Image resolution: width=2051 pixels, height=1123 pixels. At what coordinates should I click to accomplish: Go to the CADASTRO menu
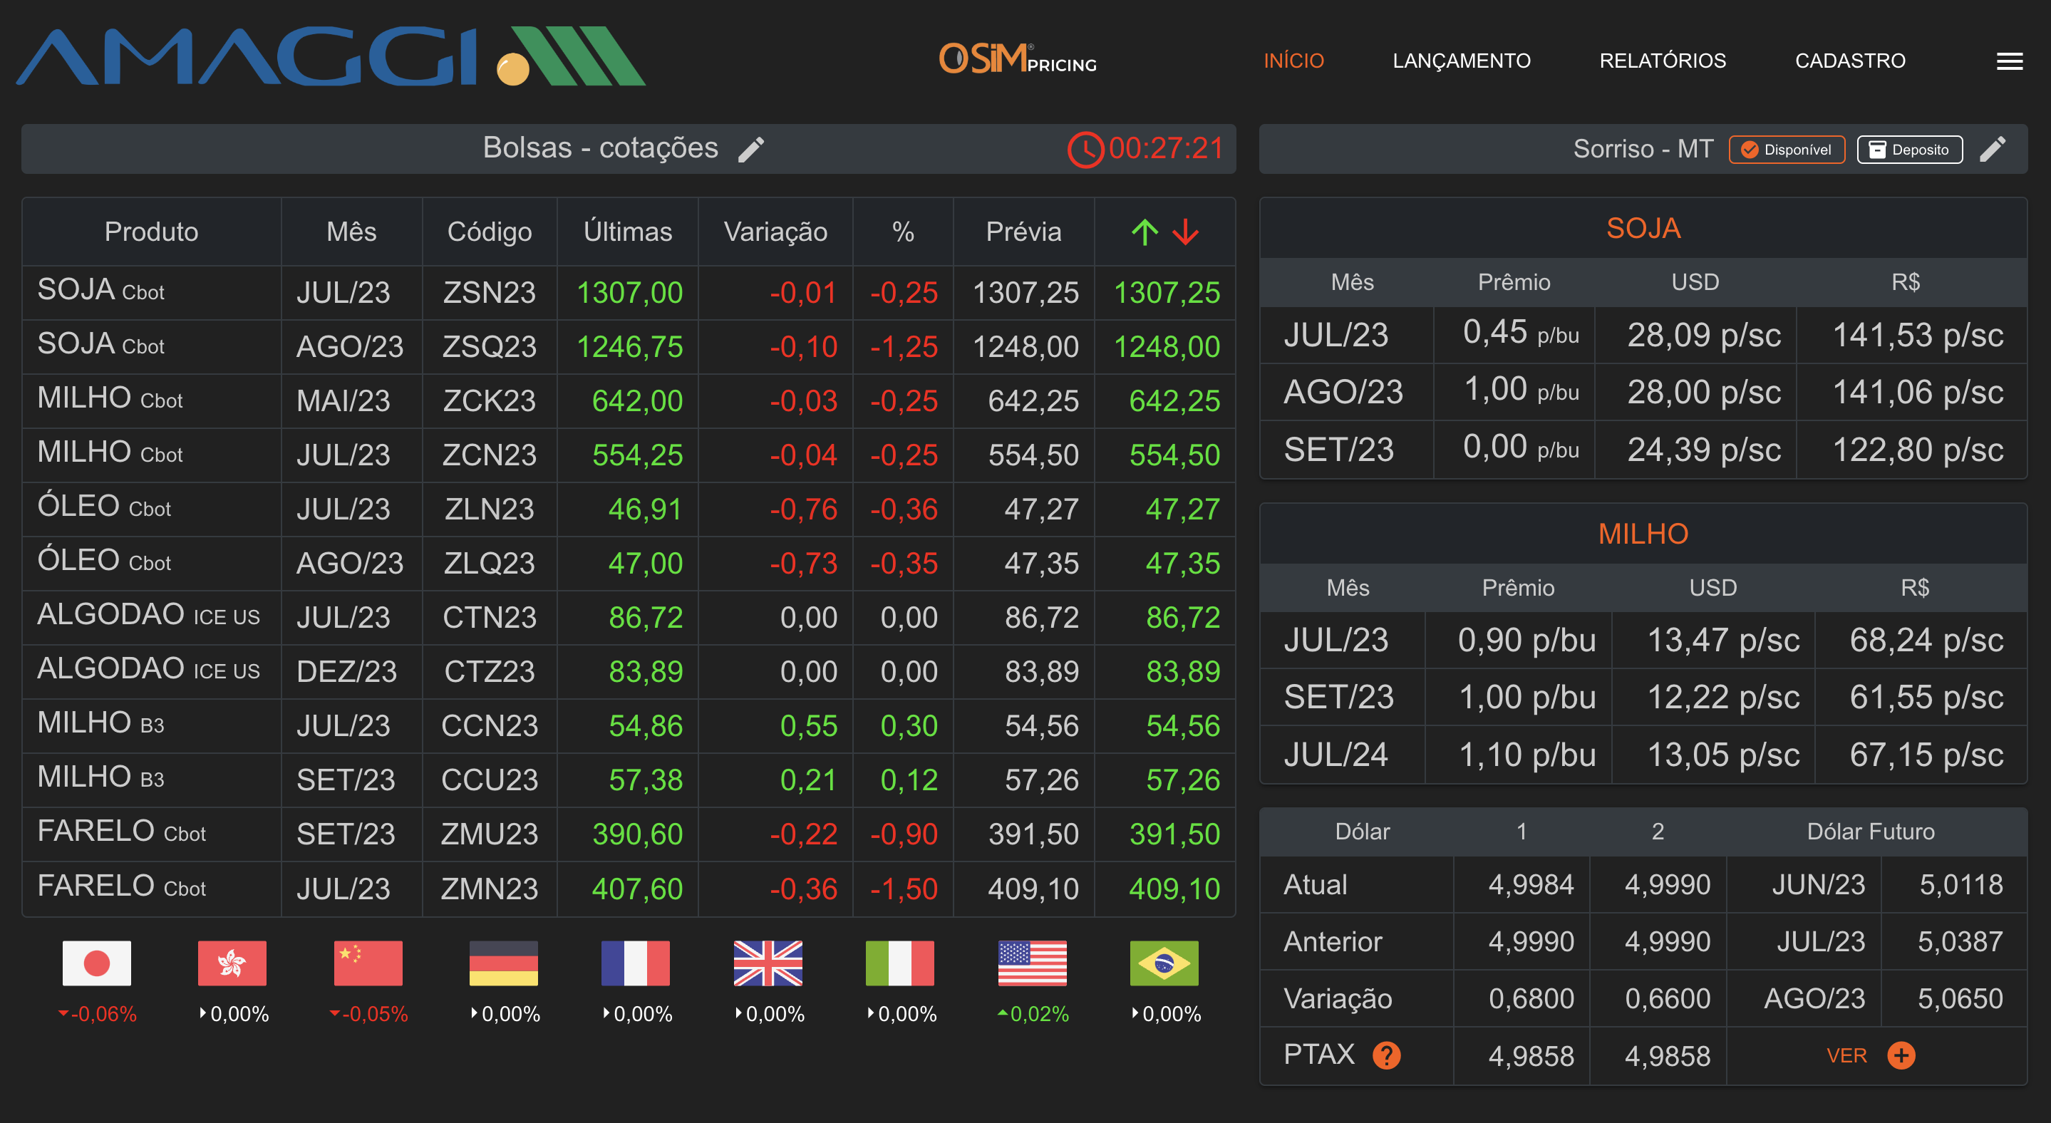point(1849,61)
